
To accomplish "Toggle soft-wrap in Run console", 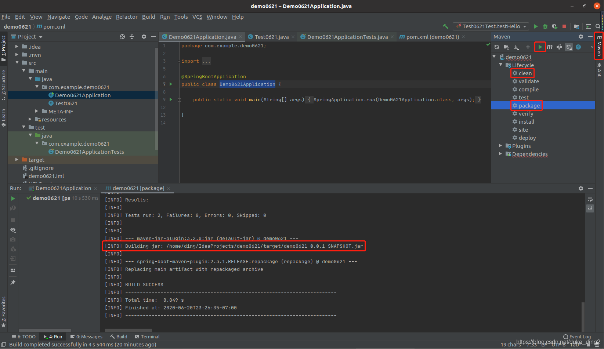I will click(590, 199).
